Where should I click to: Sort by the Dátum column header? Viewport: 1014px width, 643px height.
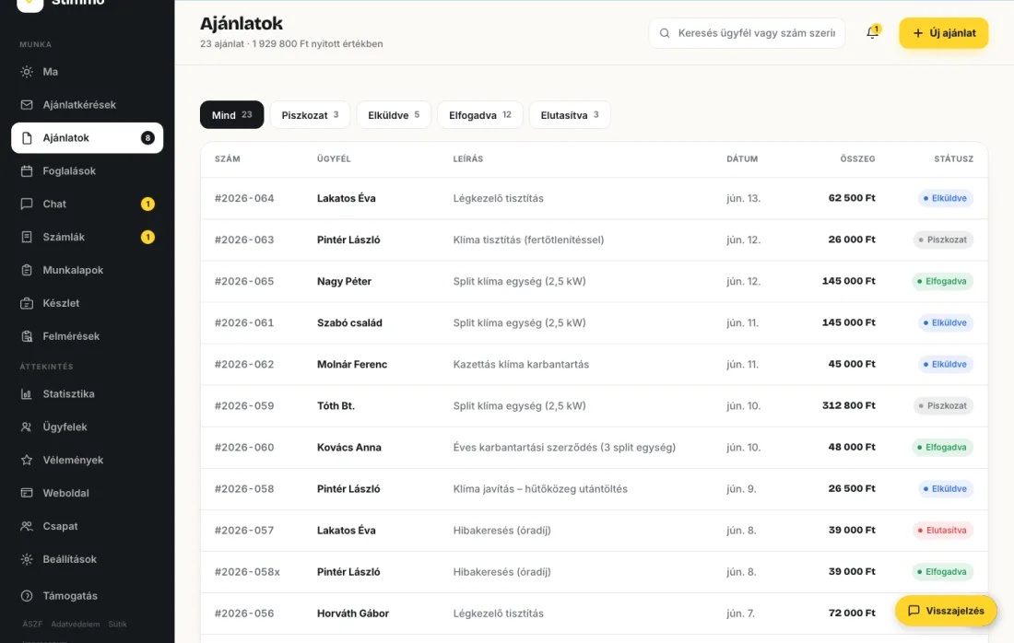742,159
